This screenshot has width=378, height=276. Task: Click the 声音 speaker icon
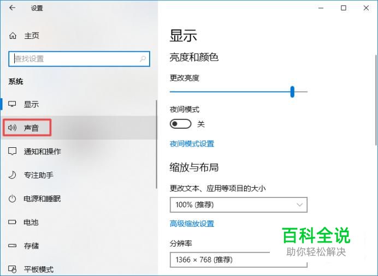pyautogui.click(x=12, y=128)
